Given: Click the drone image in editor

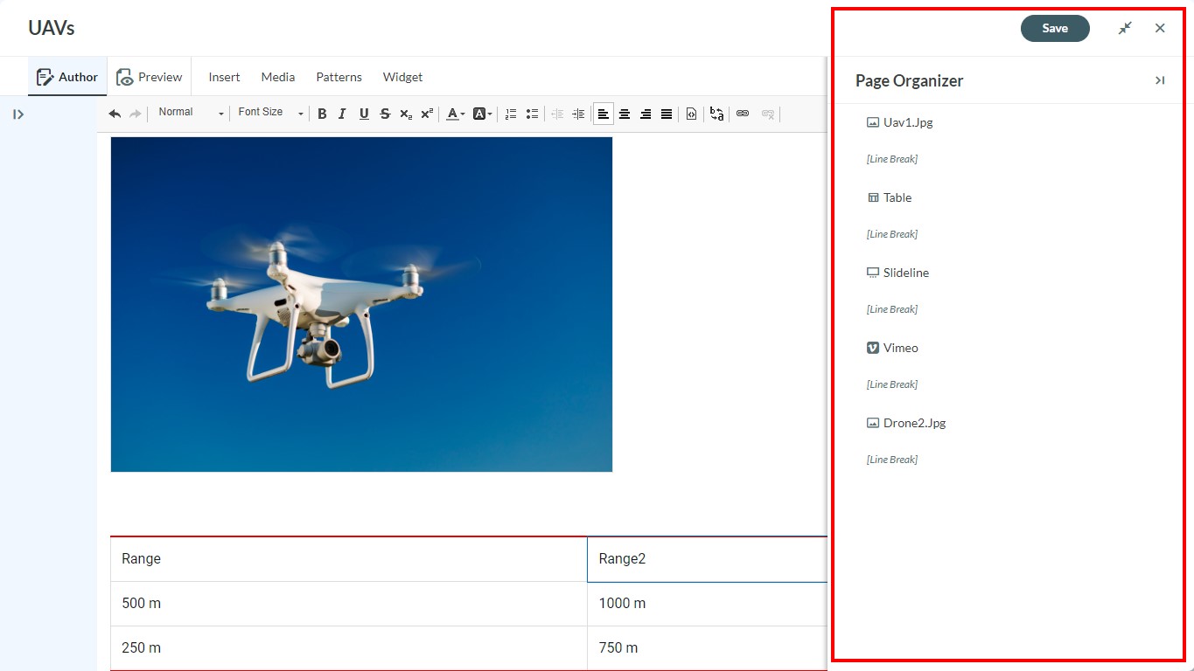Looking at the screenshot, I should (361, 304).
